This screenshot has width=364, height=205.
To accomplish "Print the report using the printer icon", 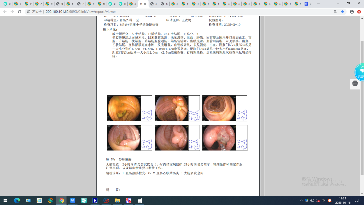I will coord(355,84).
